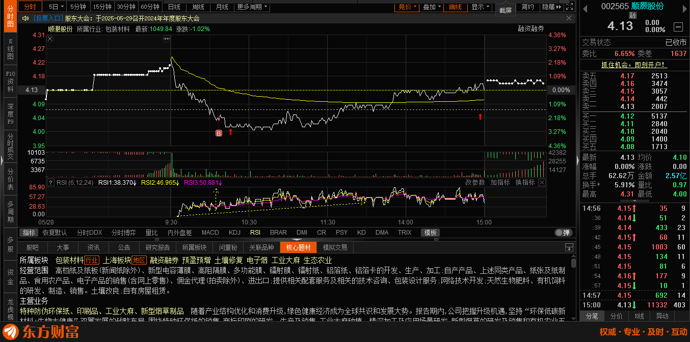Open the 核心题材 tab

(x=298, y=248)
